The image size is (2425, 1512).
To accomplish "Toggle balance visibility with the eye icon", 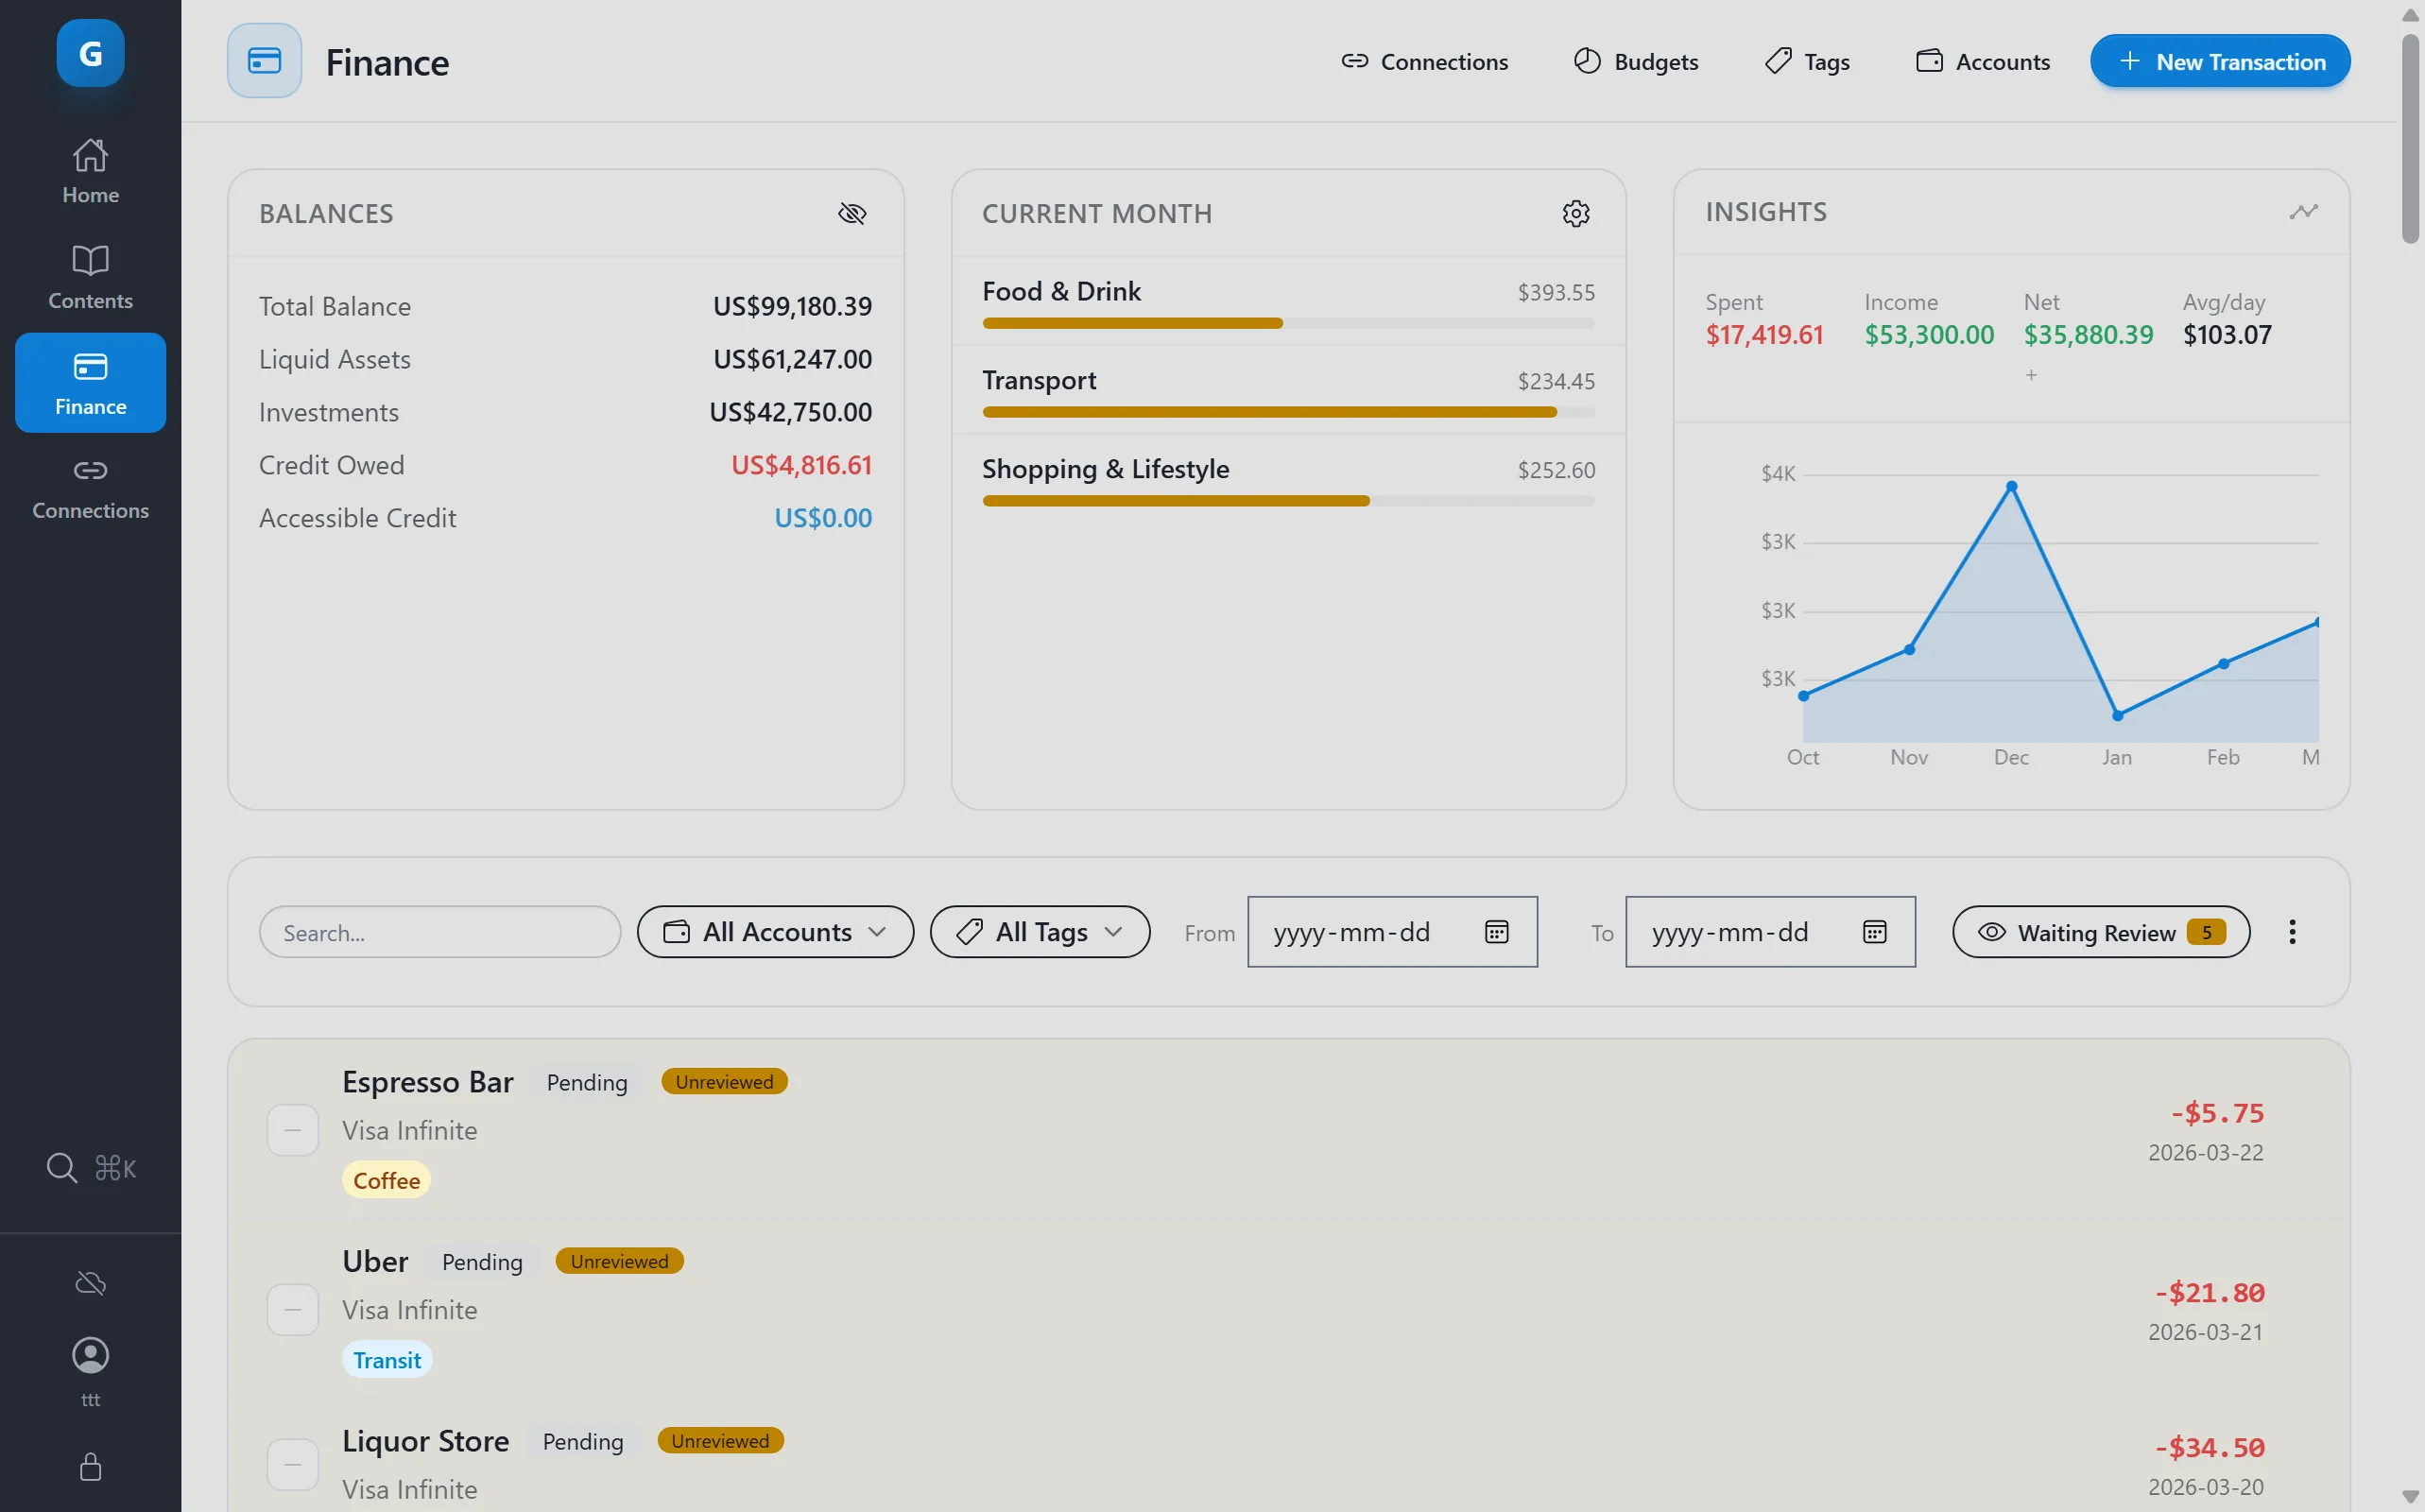I will tap(852, 213).
